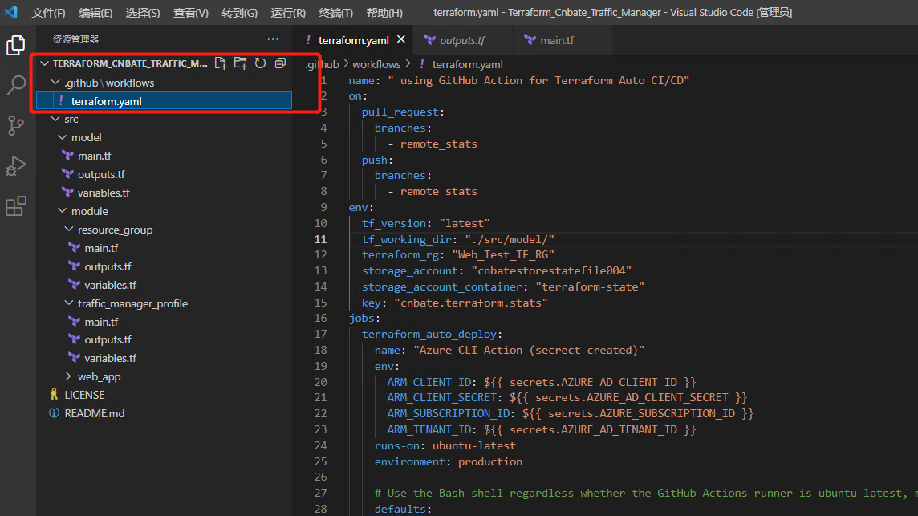Open the 查看(V) menu

(x=191, y=13)
